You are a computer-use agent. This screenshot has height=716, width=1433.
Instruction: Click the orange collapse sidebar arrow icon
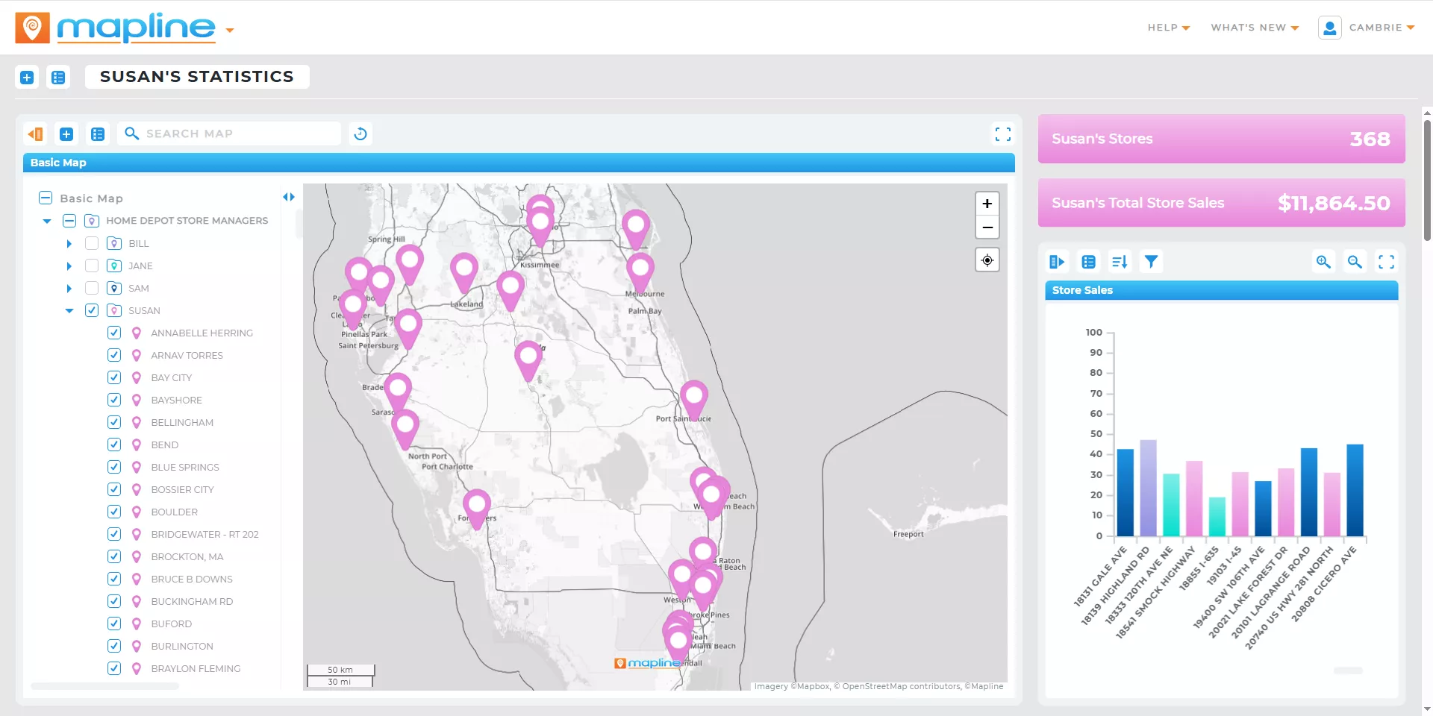tap(35, 134)
